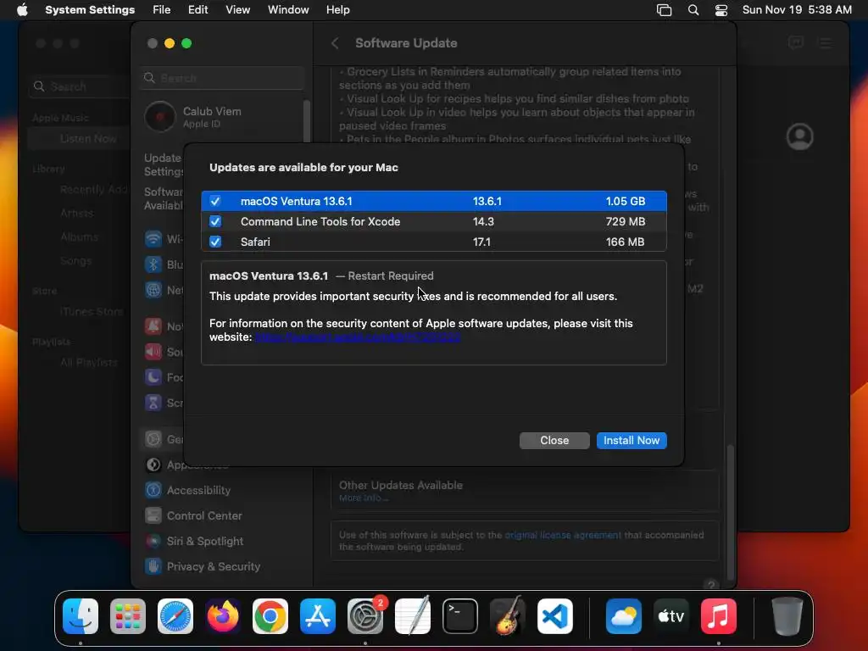Open Google Chrome in the dock
This screenshot has height=651, width=868.
tap(270, 616)
